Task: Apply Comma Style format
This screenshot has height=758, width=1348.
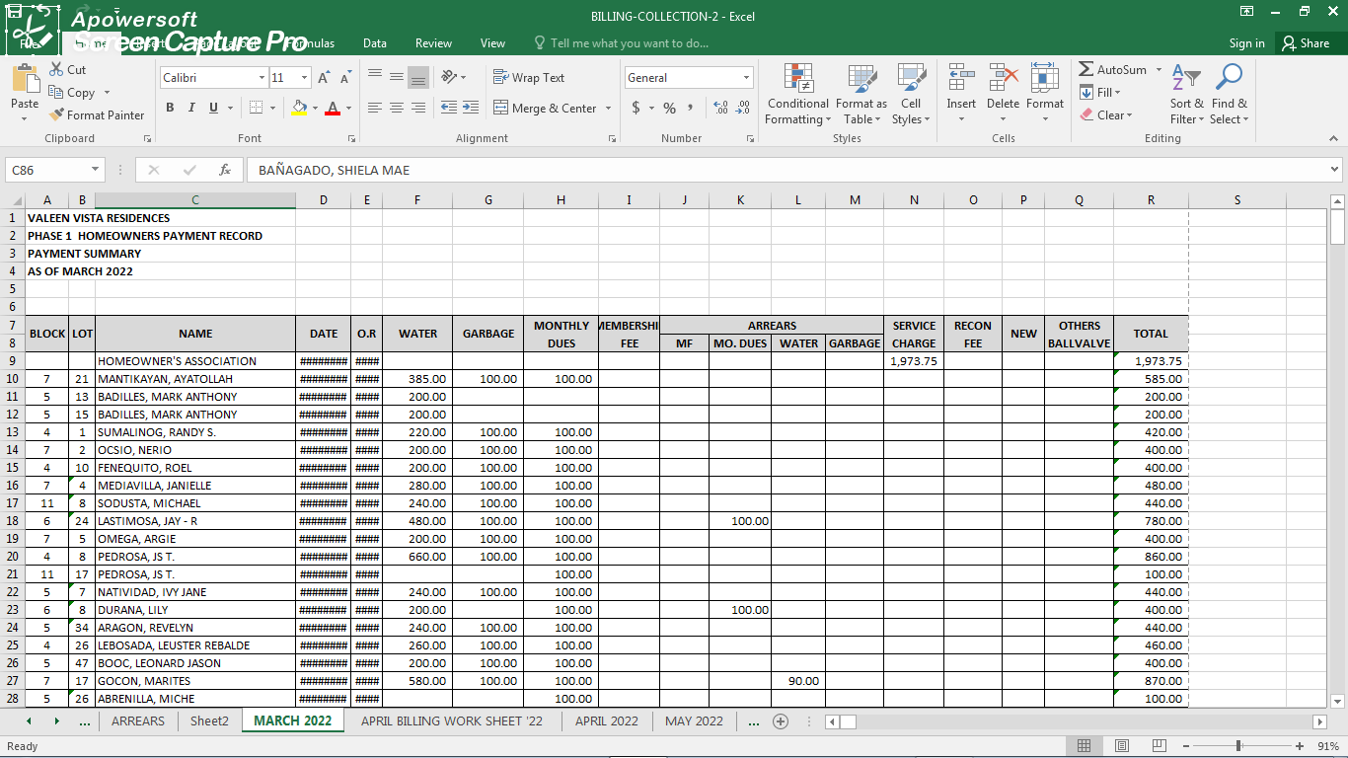Action: [690, 108]
